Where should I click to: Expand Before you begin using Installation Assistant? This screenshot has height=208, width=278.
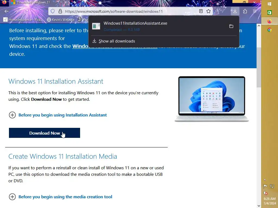coord(58,115)
